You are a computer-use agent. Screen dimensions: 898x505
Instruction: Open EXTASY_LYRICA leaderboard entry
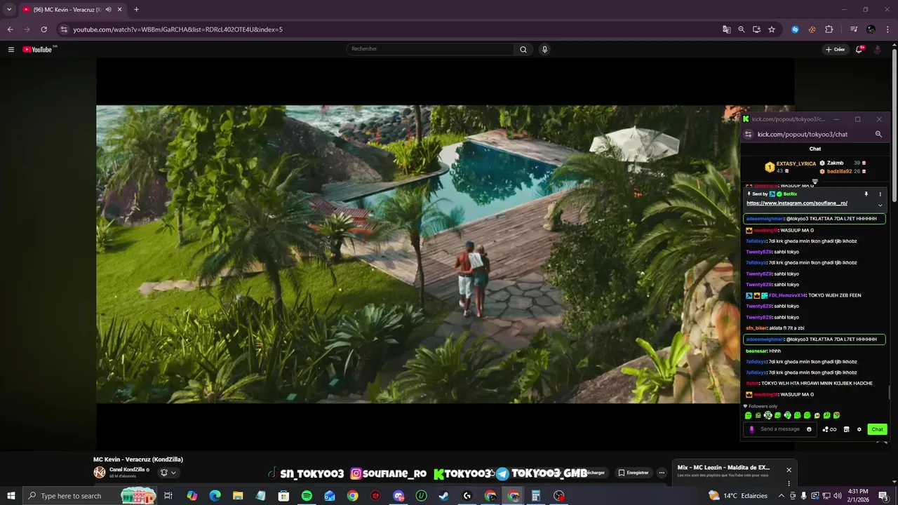(791, 167)
